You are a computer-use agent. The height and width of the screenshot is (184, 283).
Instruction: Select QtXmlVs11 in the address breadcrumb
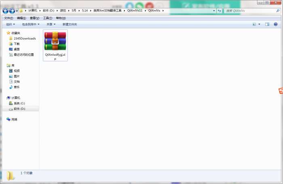point(135,10)
